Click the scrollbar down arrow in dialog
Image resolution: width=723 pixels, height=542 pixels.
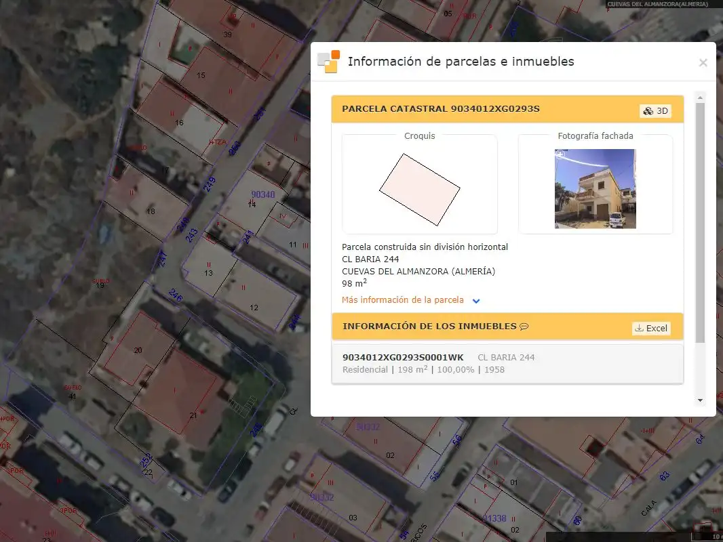coord(700,400)
